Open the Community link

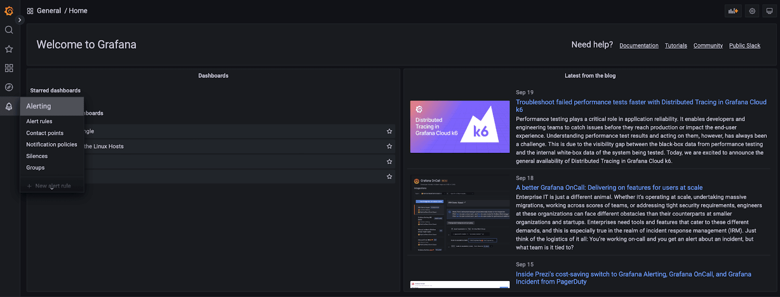click(x=708, y=45)
